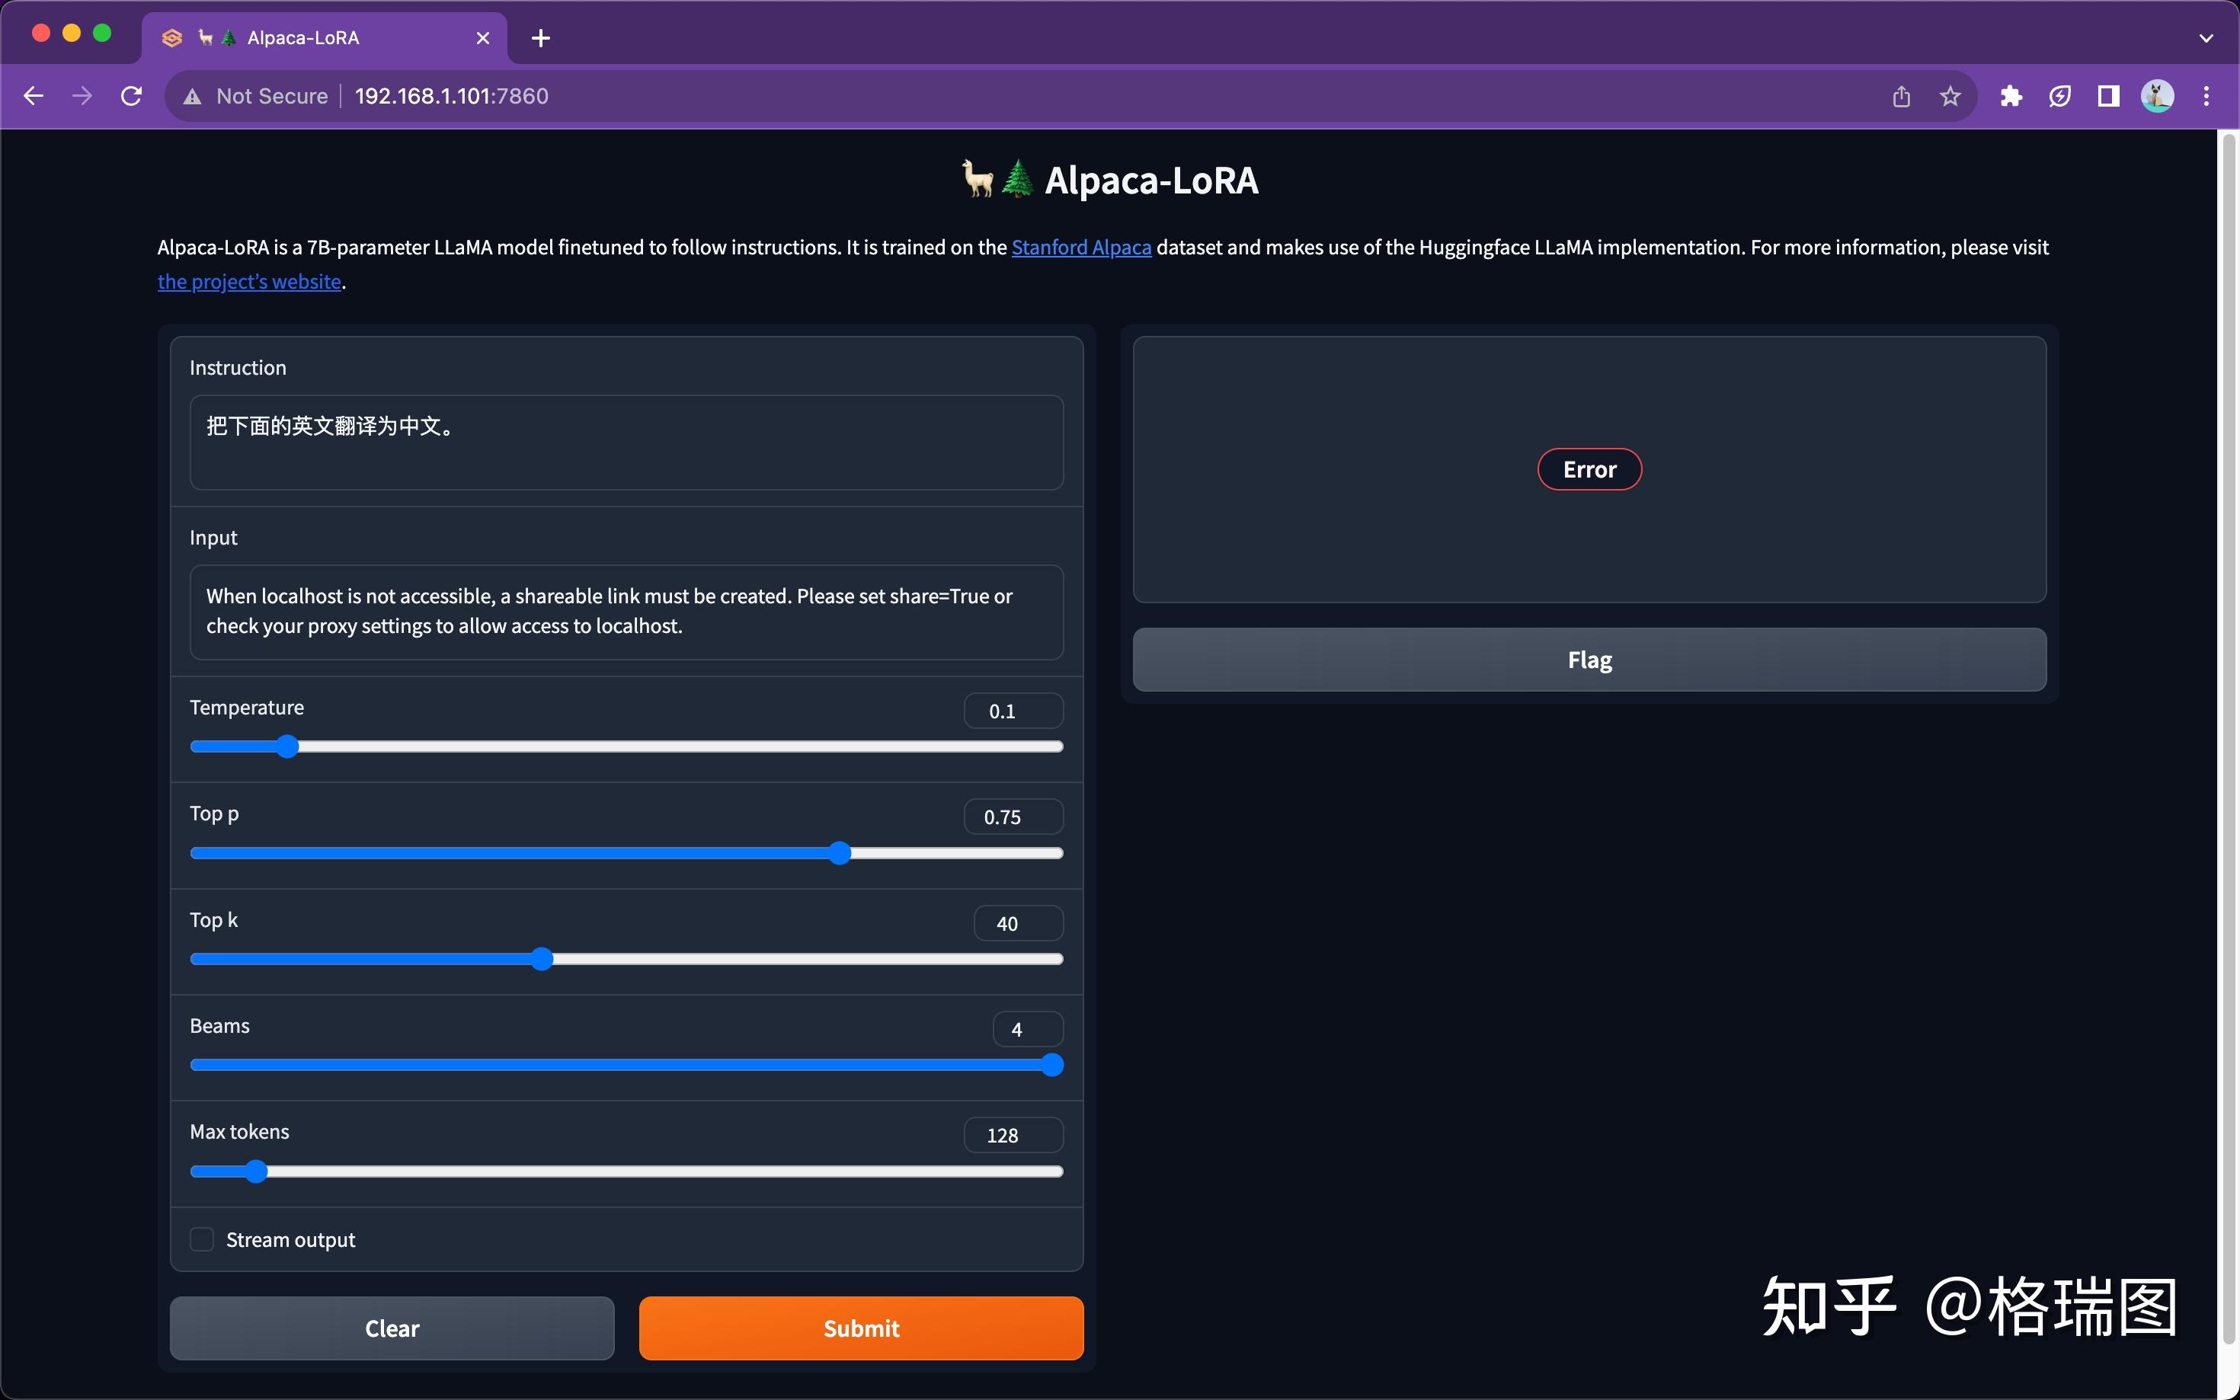Click the browser back arrow

click(34, 96)
